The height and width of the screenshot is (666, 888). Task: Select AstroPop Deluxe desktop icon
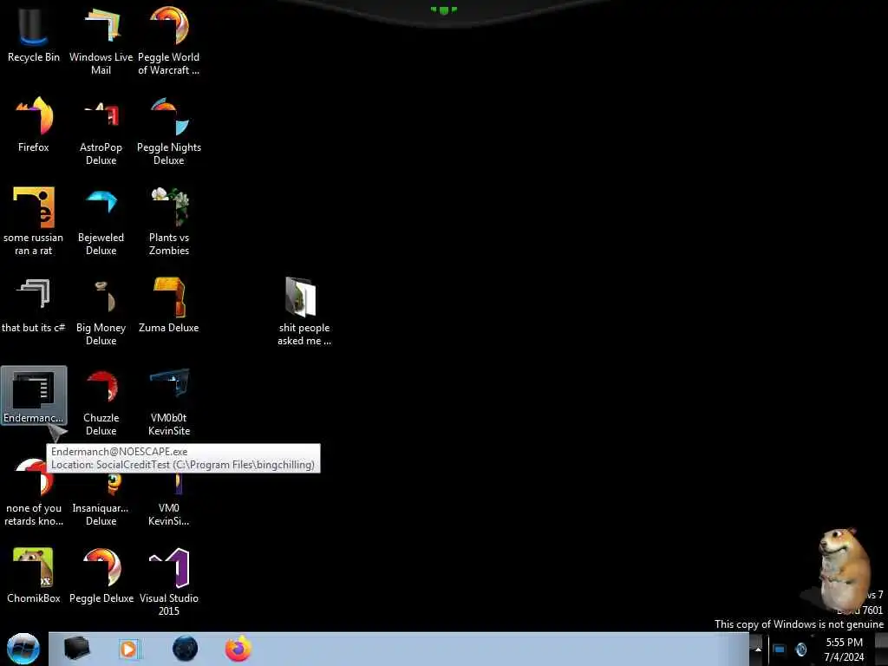tap(101, 131)
